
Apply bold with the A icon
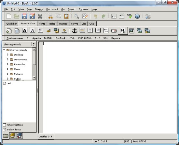click(x=25, y=30)
